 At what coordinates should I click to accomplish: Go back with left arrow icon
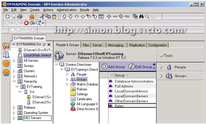pos(8,23)
